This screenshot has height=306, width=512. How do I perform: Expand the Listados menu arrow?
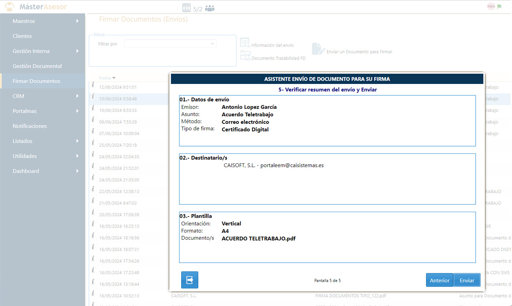pyautogui.click(x=77, y=141)
